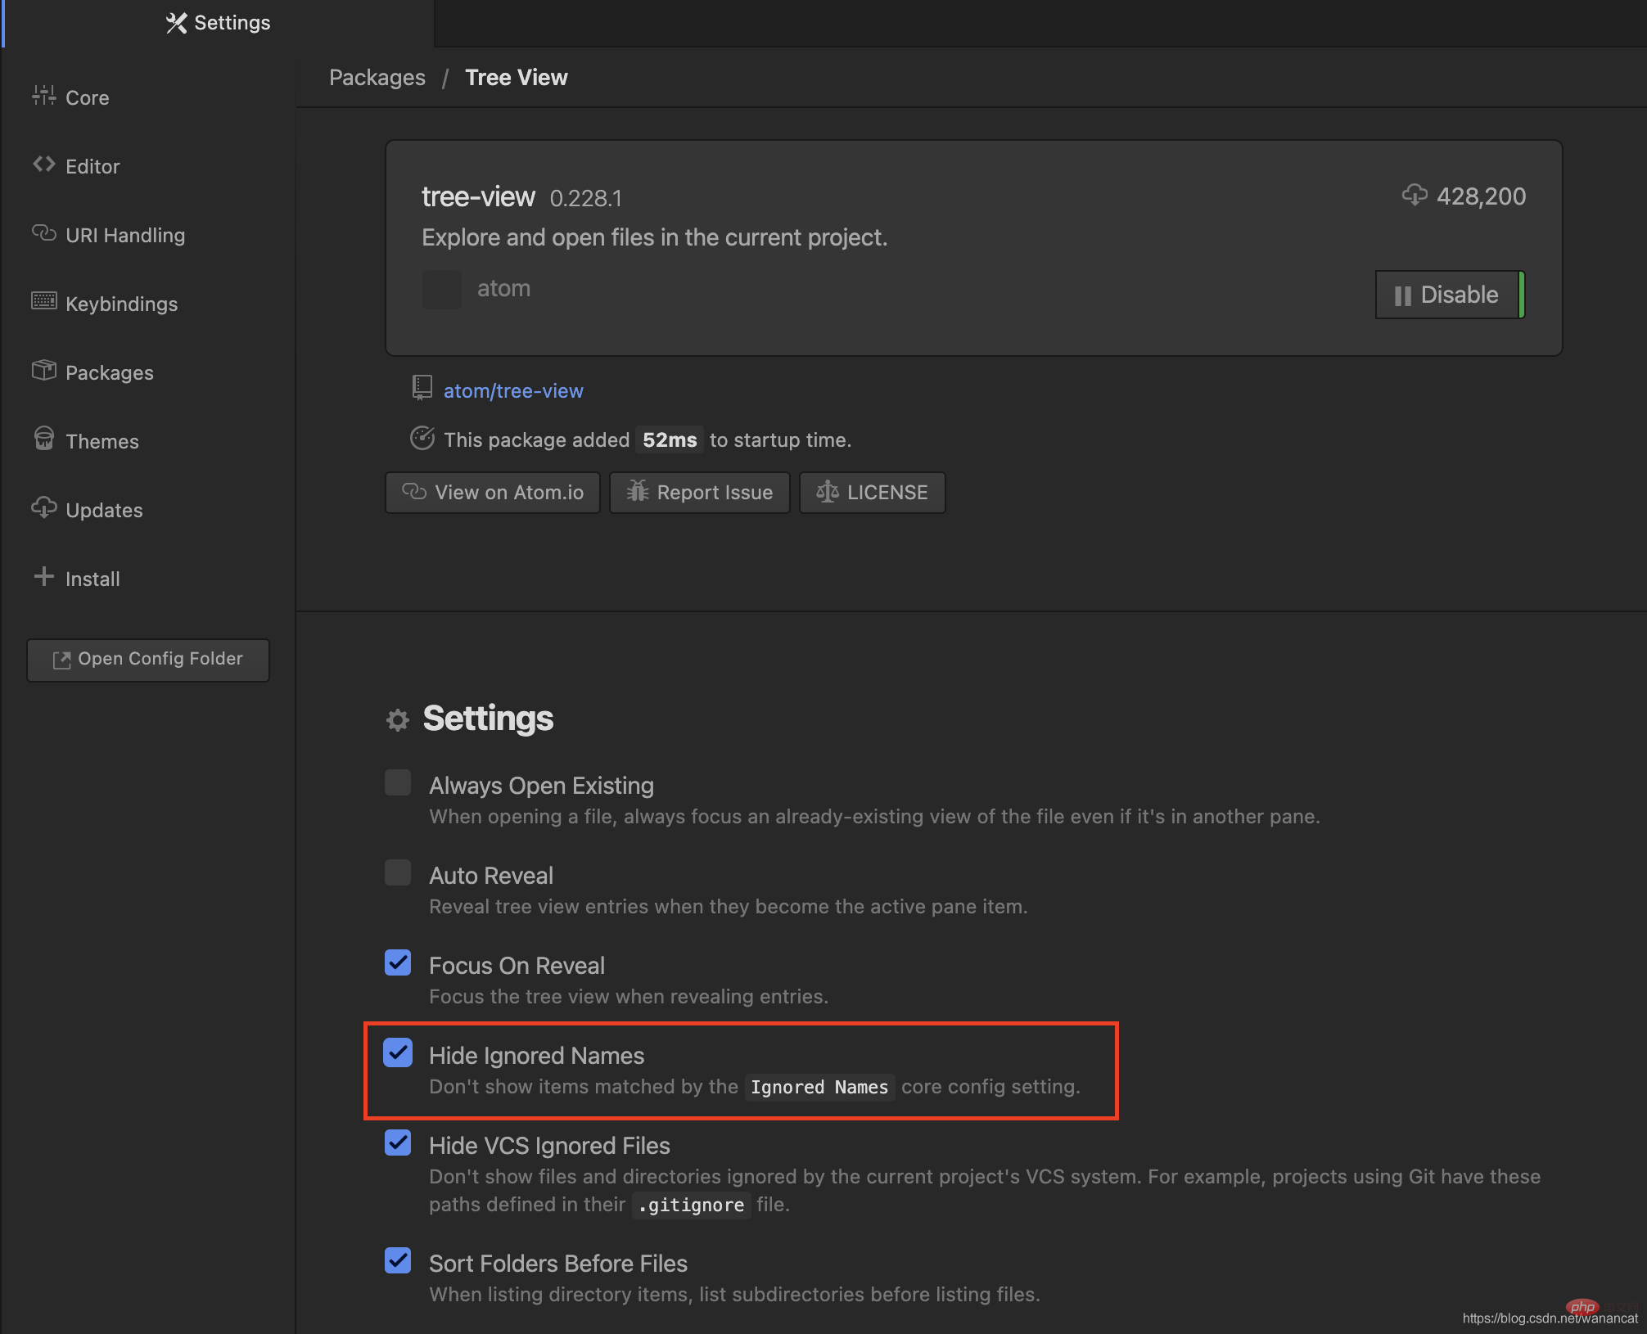
Task: Enable Always Open Existing checkbox
Action: 398,782
